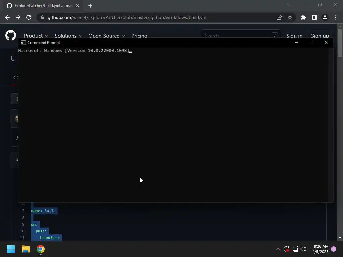
Task: Click the 'on:' code line
Action: click(35, 225)
